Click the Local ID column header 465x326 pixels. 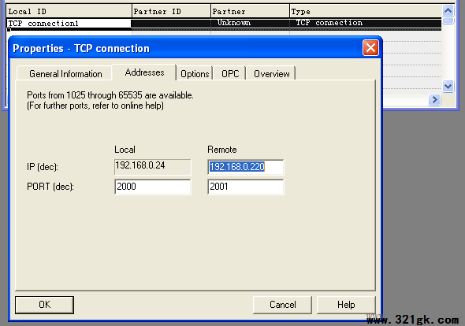point(69,11)
